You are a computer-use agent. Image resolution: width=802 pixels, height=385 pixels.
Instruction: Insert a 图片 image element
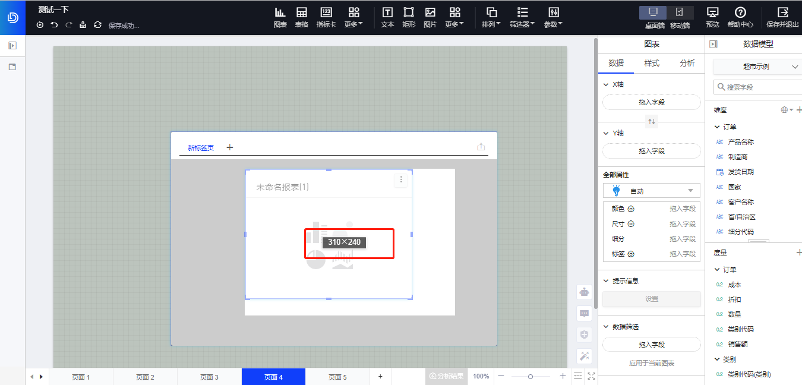point(430,16)
